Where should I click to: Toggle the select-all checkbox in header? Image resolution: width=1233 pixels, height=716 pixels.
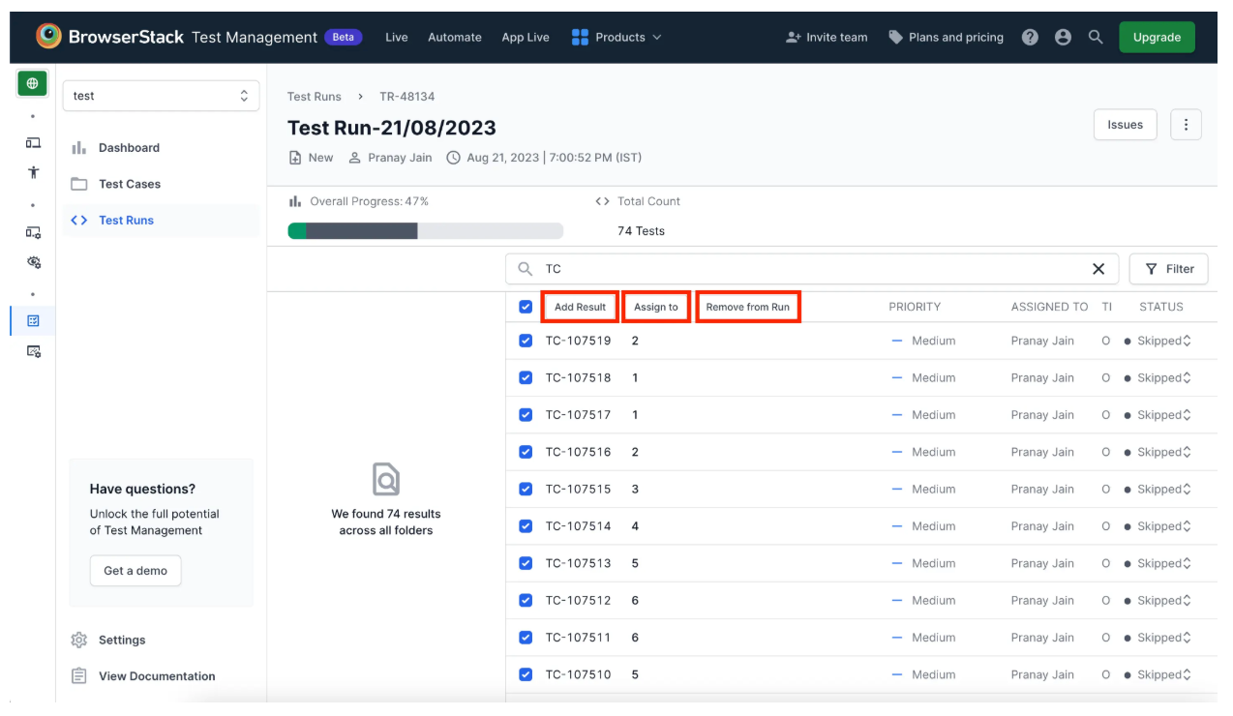(x=526, y=307)
